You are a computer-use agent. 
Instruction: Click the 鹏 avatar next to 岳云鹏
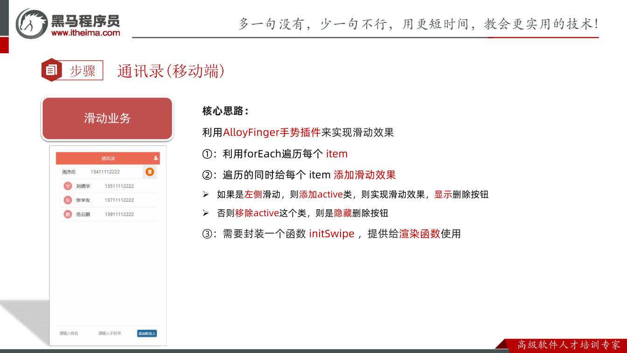[x=68, y=214]
